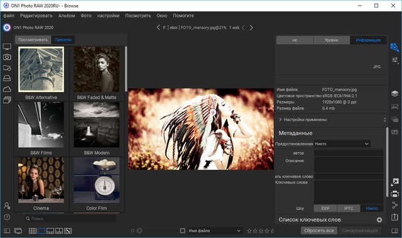This screenshot has height=238, width=402.
Task: Click the 'Сбросить все' button
Action: tap(319, 230)
